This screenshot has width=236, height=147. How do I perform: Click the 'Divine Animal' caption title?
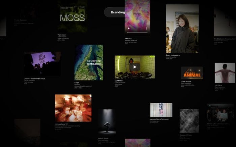(x=186, y=82)
